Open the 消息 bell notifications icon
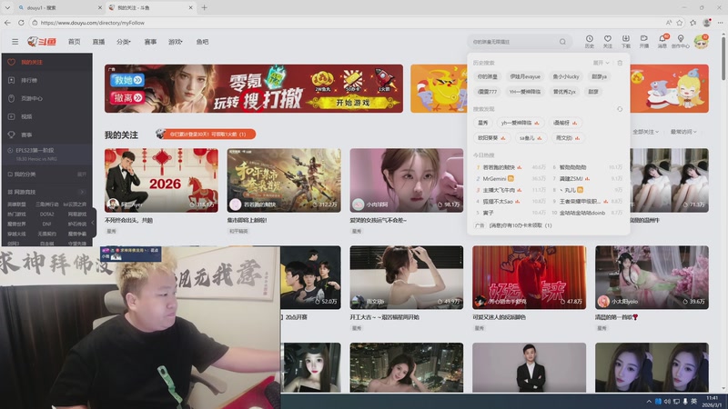This screenshot has width=728, height=409. [x=662, y=41]
